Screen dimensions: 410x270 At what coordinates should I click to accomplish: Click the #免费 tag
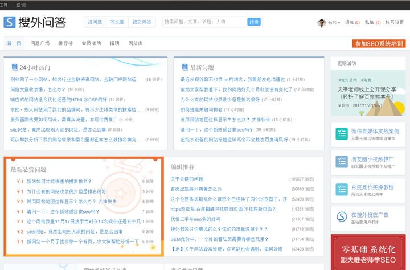[366, 80]
